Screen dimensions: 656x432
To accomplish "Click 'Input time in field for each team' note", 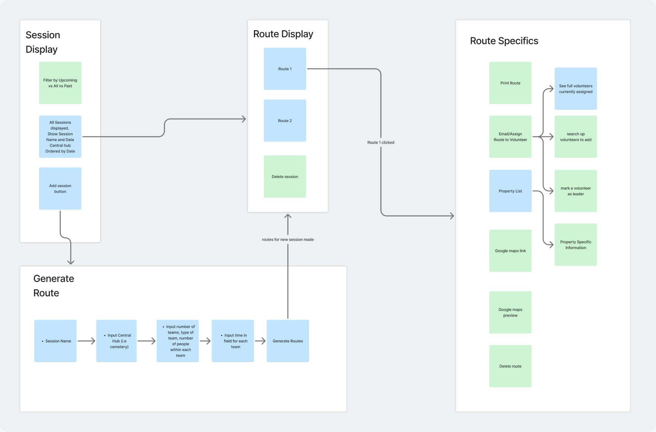I will [x=233, y=341].
